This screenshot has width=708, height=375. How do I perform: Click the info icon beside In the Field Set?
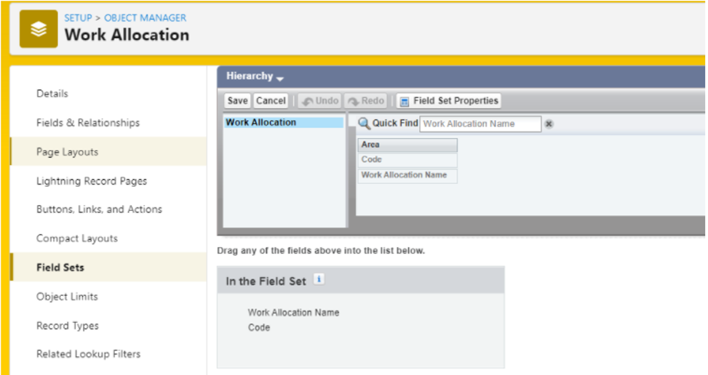(x=318, y=279)
